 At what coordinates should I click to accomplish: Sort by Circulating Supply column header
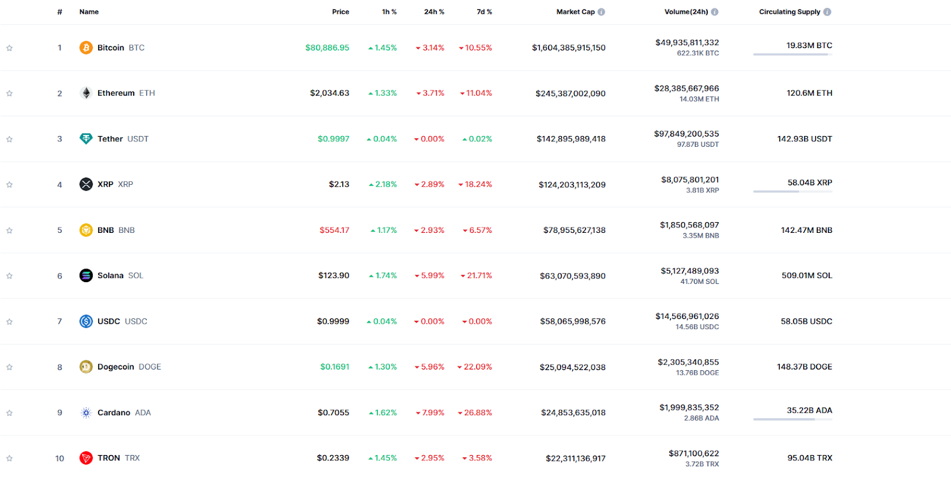(789, 12)
